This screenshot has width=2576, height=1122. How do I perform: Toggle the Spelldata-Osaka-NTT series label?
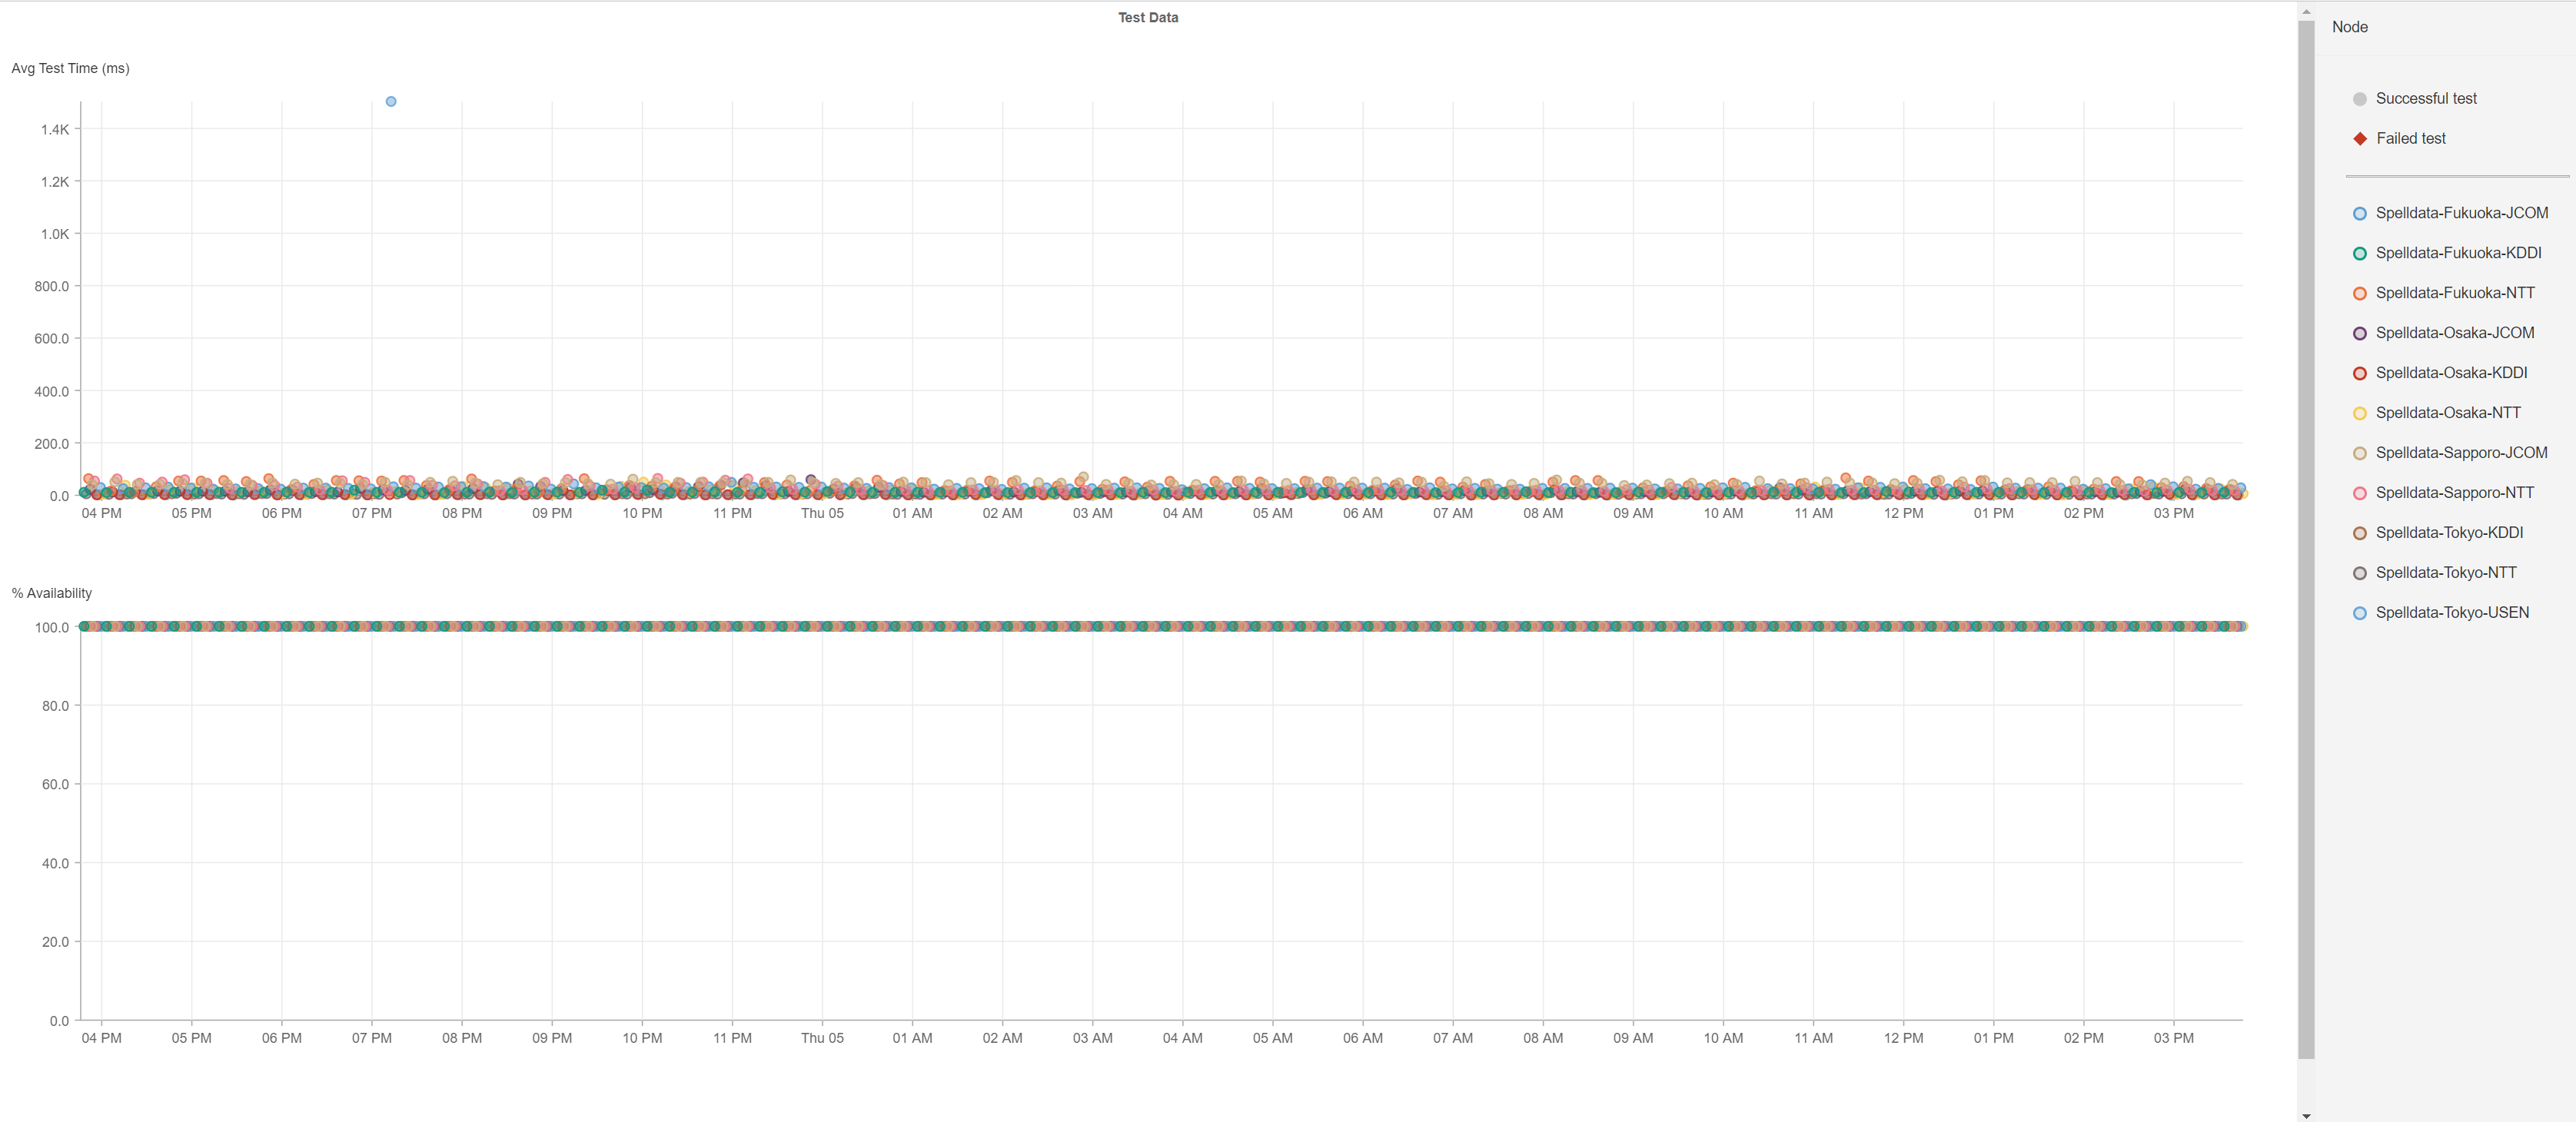(x=2448, y=413)
